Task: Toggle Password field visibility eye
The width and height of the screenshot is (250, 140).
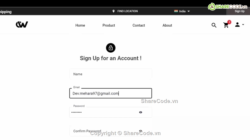Action: click(141, 112)
